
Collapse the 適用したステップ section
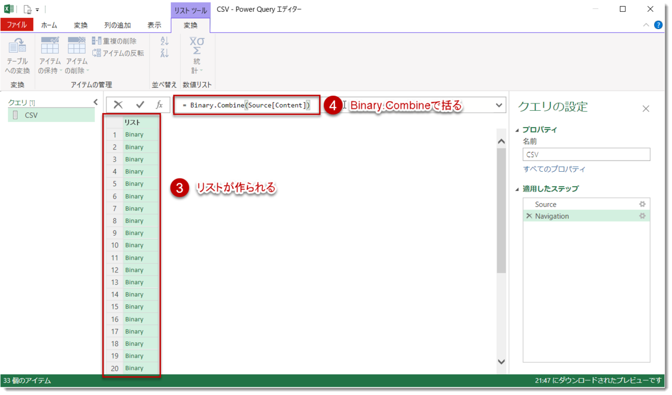(517, 189)
